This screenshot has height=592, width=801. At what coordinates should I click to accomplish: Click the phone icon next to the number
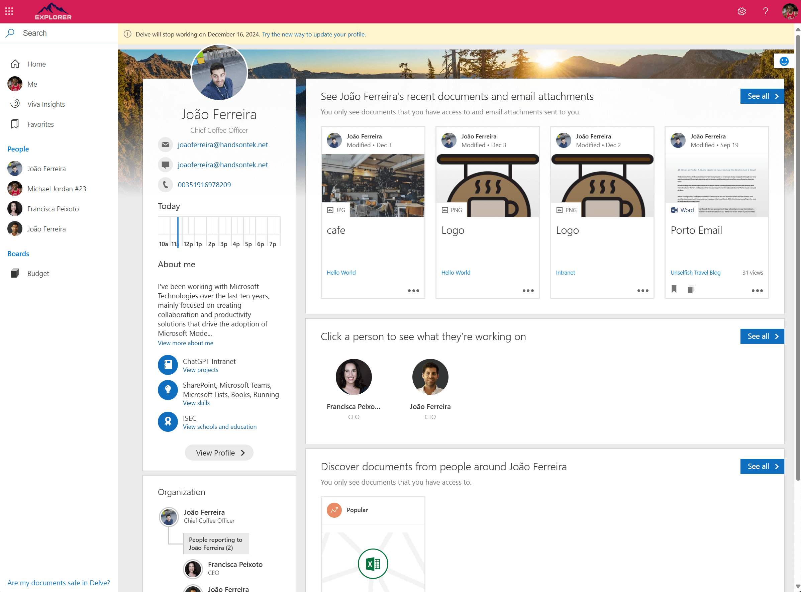point(166,185)
